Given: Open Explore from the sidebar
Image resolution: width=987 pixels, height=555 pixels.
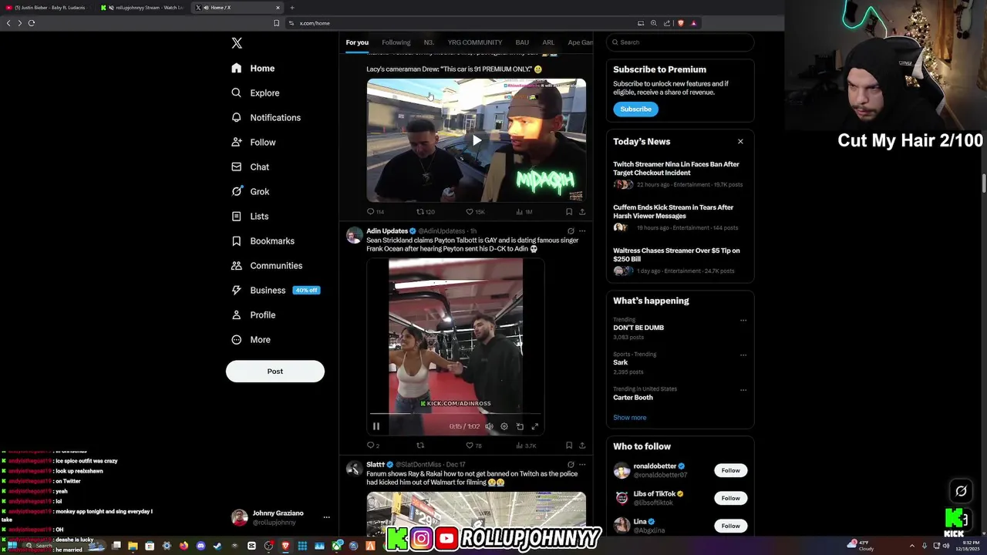Looking at the screenshot, I should [256, 93].
